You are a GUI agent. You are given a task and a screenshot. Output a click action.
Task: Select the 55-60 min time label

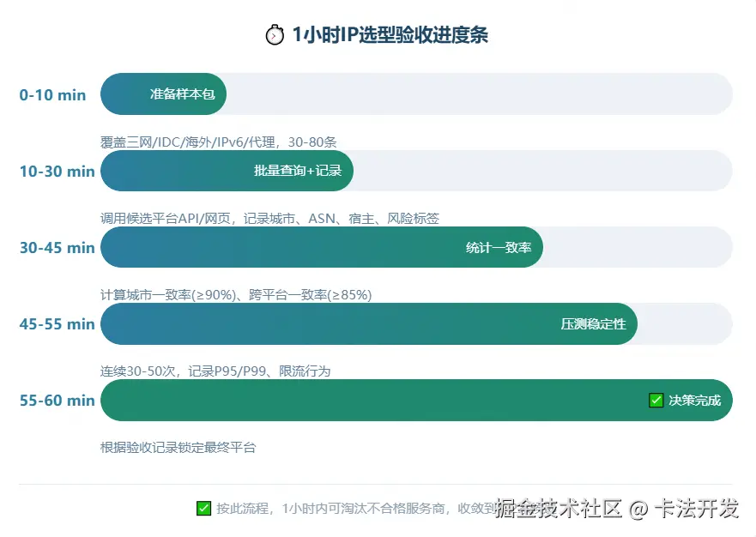57,400
